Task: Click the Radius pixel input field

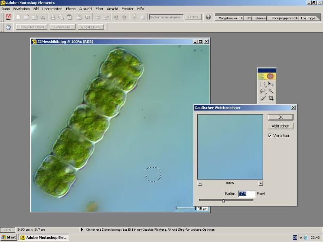Action: pyautogui.click(x=246, y=194)
